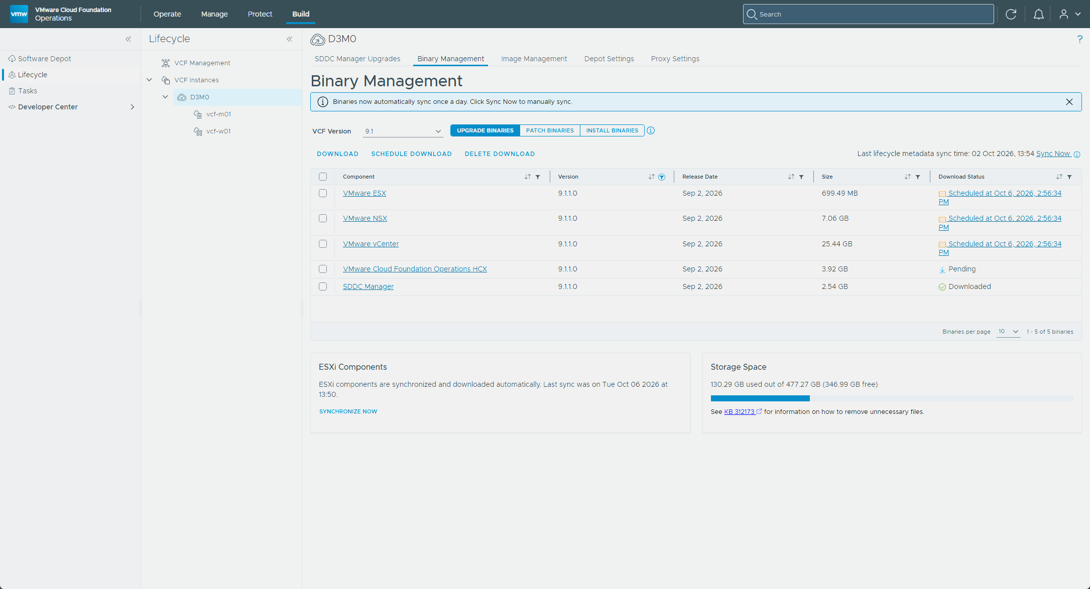This screenshot has width=1090, height=589.
Task: Check the SDDC Manager row checkbox
Action: pos(323,286)
